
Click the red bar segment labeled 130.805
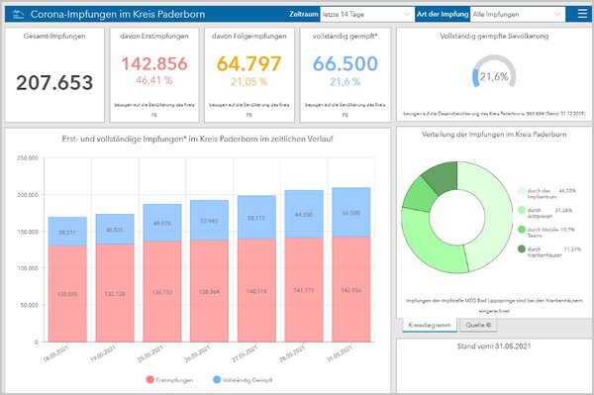[x=67, y=293]
